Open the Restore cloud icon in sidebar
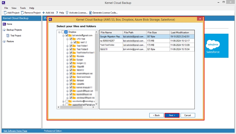Image resolution: width=236 pixels, height=134 pixels. (x=4, y=42)
